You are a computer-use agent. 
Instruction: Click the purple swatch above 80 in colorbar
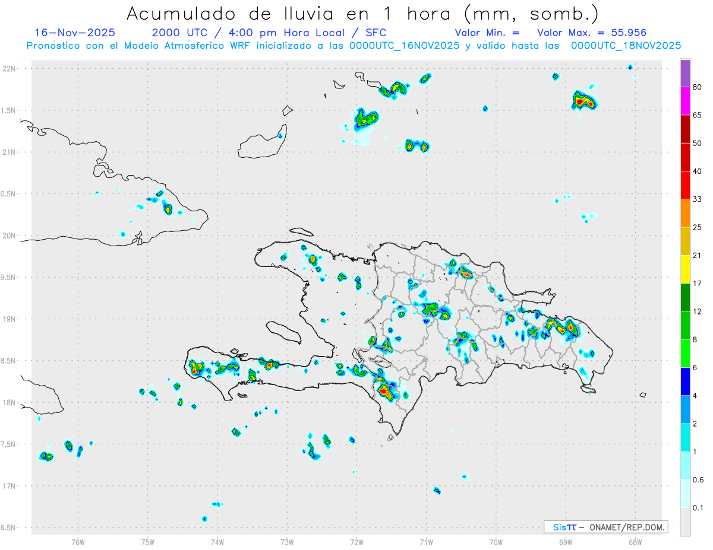[685, 74]
